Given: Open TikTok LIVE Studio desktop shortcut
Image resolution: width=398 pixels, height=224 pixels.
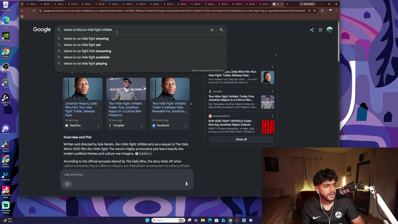Looking at the screenshot, I should [x=6, y=192].
